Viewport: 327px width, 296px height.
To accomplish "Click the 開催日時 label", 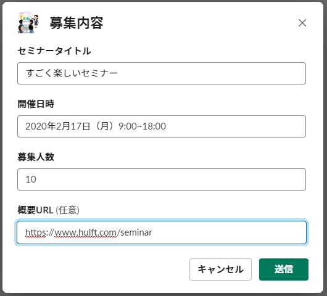I will pos(36,104).
